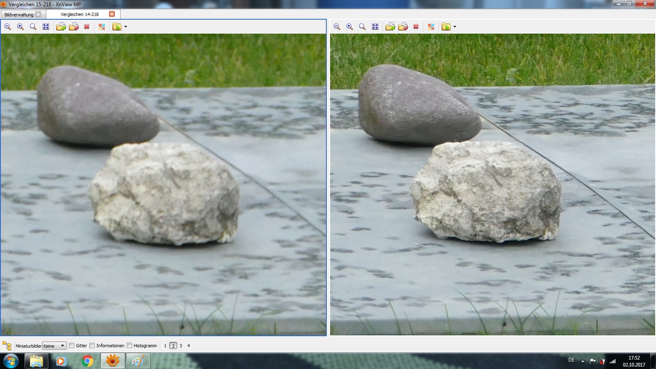
Task: Open the left pane move-to-folder button
Action: (117, 27)
